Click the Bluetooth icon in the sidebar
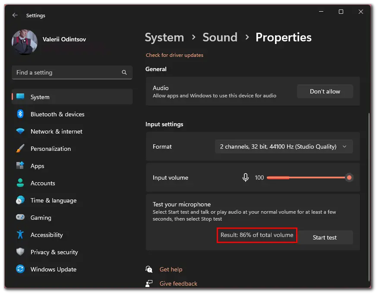This screenshot has width=379, height=296. (x=20, y=114)
